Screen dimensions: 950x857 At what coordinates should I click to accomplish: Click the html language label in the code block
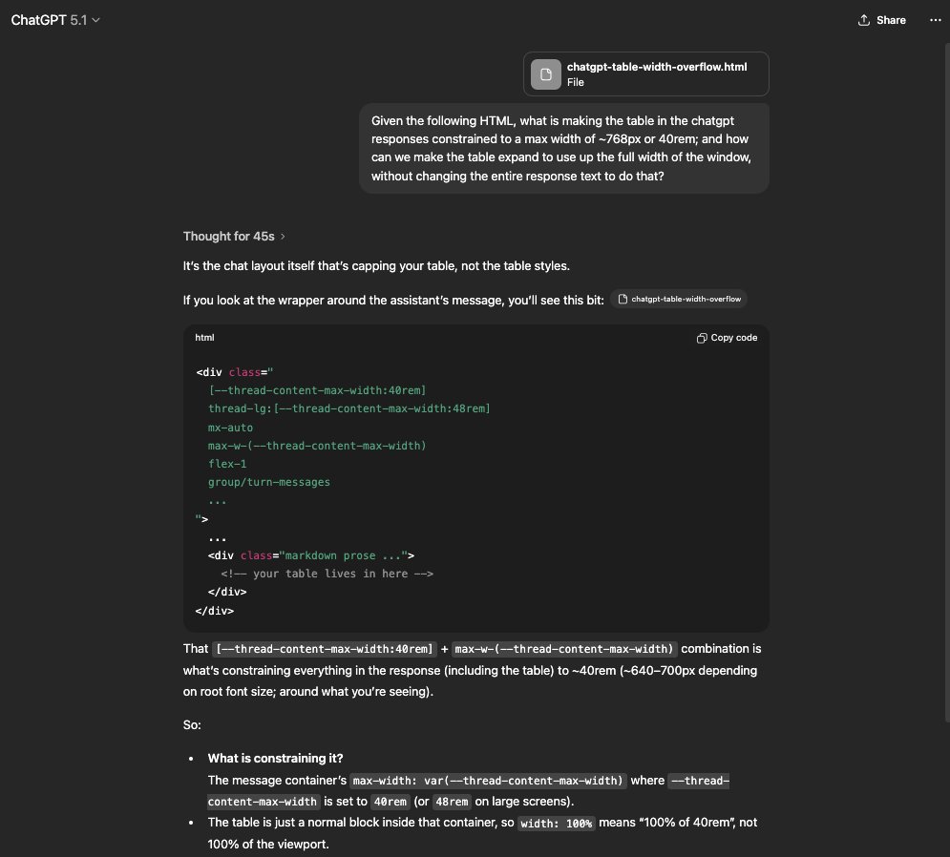[x=204, y=337]
